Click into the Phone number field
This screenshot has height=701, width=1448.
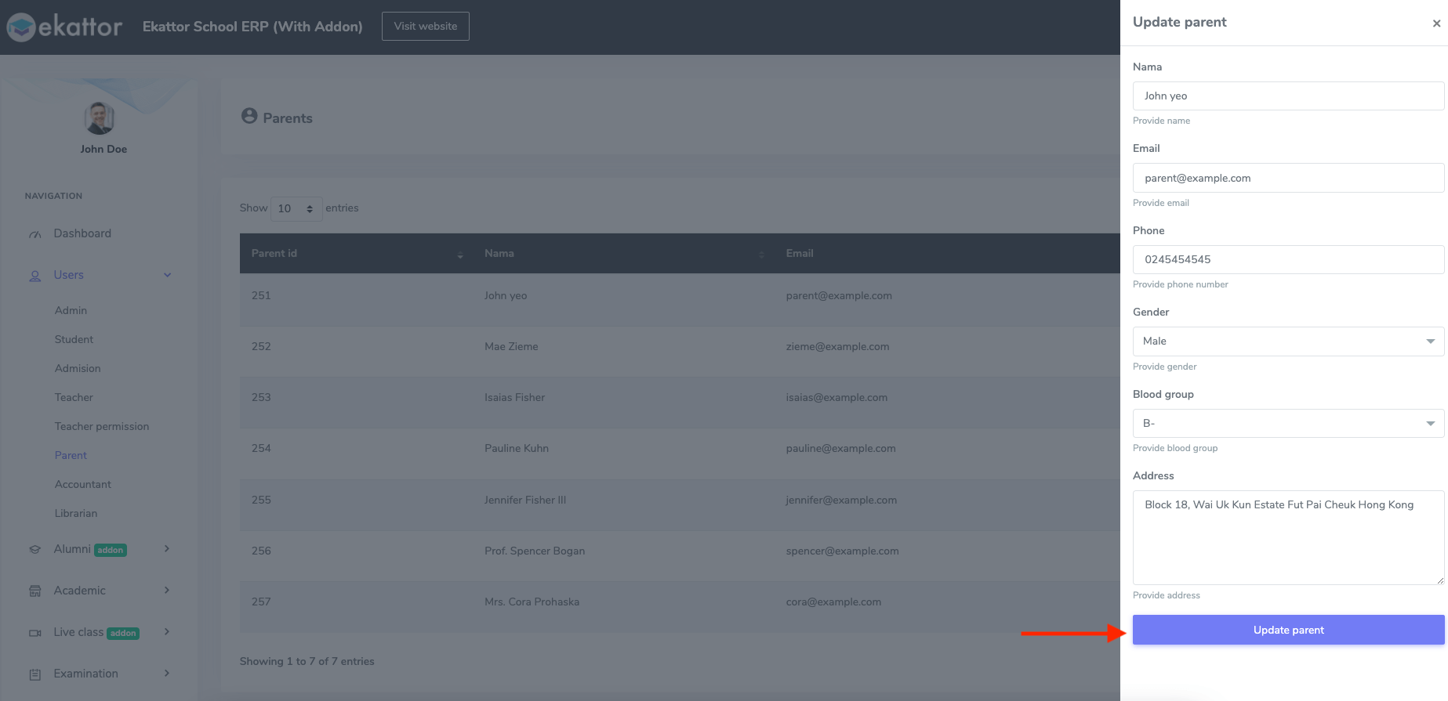click(x=1287, y=260)
